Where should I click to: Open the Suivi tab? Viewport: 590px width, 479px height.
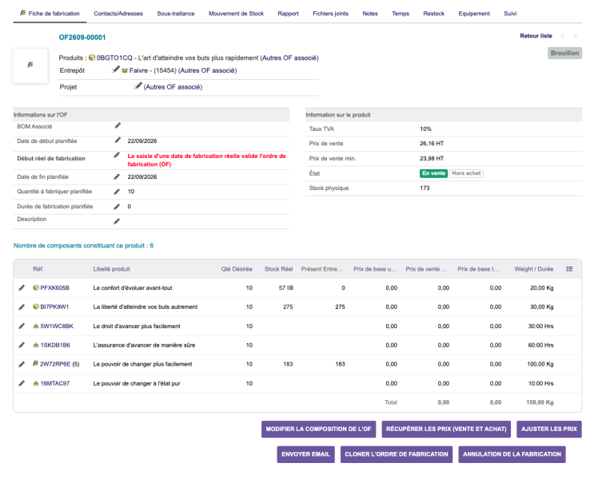click(x=510, y=14)
